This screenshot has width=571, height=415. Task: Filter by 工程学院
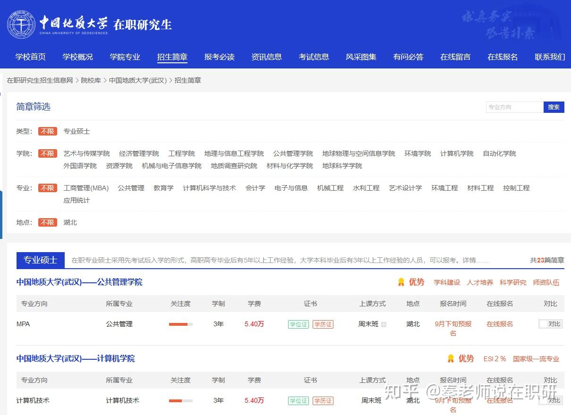182,153
